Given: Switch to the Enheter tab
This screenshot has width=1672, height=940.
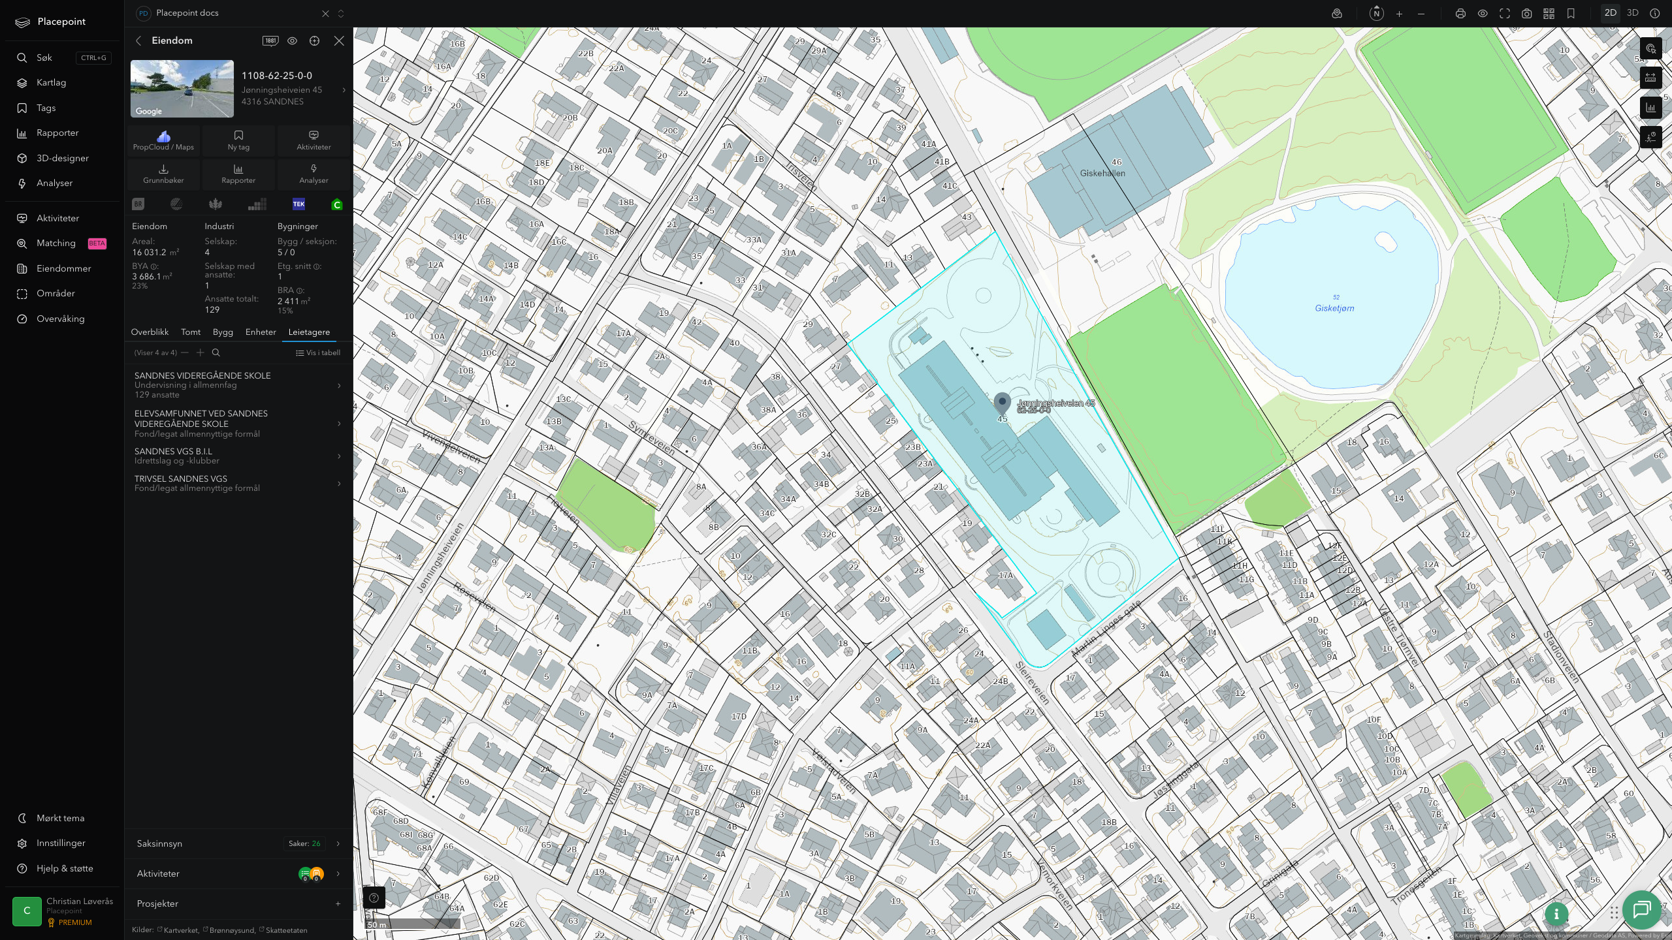Looking at the screenshot, I should (x=261, y=332).
